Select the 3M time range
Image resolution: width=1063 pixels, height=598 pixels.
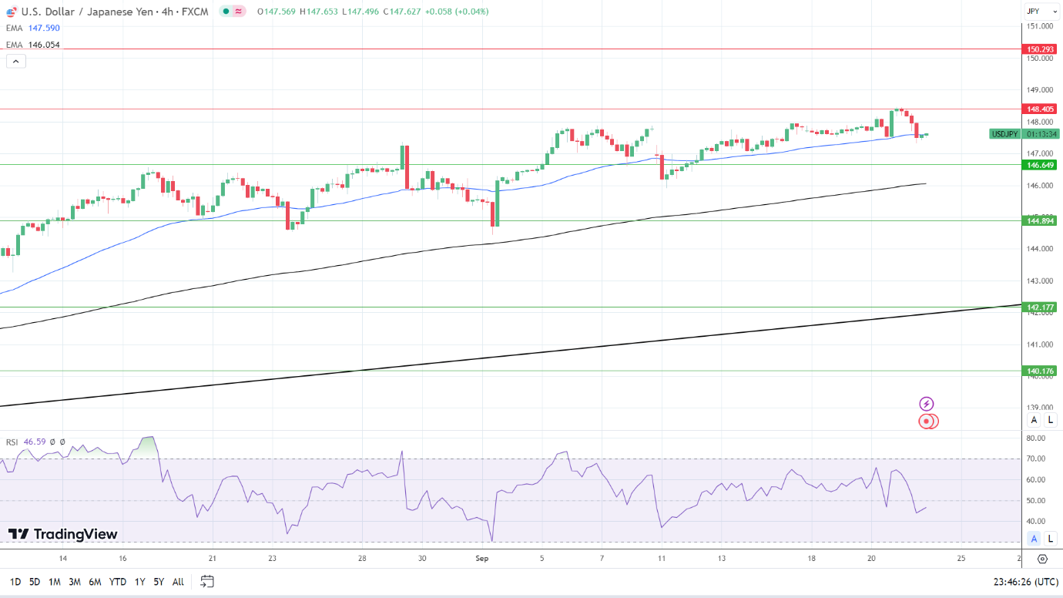click(x=75, y=582)
